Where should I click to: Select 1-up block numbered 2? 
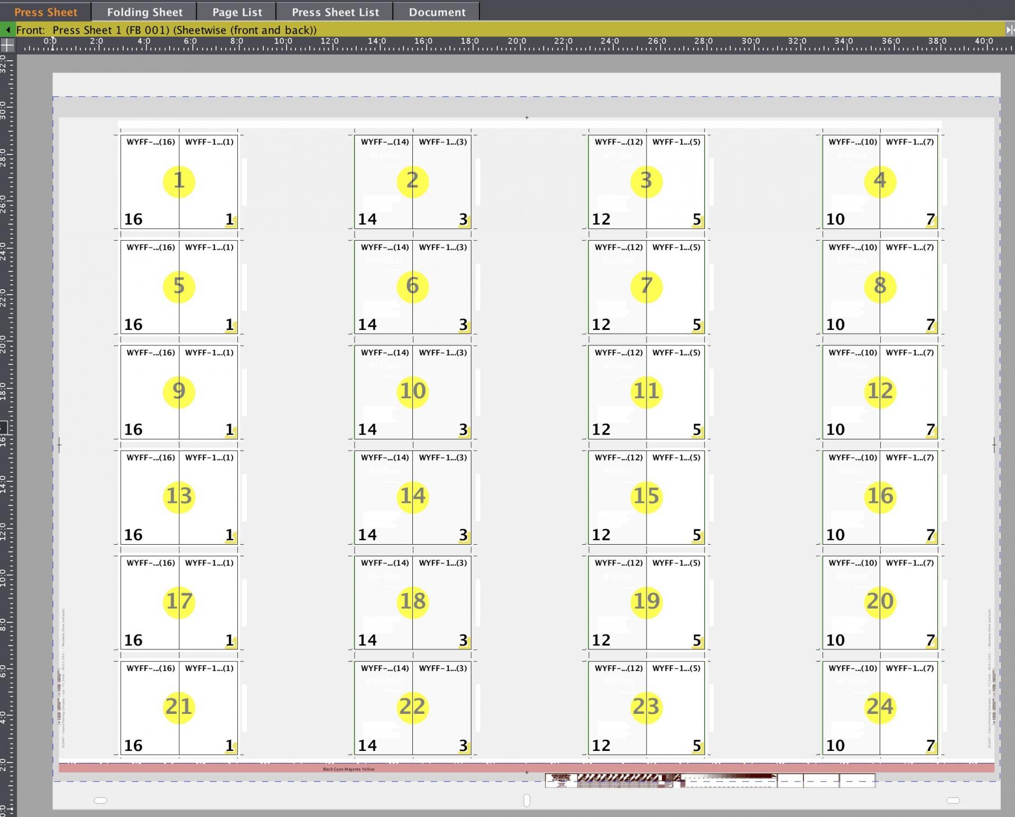pyautogui.click(x=412, y=181)
